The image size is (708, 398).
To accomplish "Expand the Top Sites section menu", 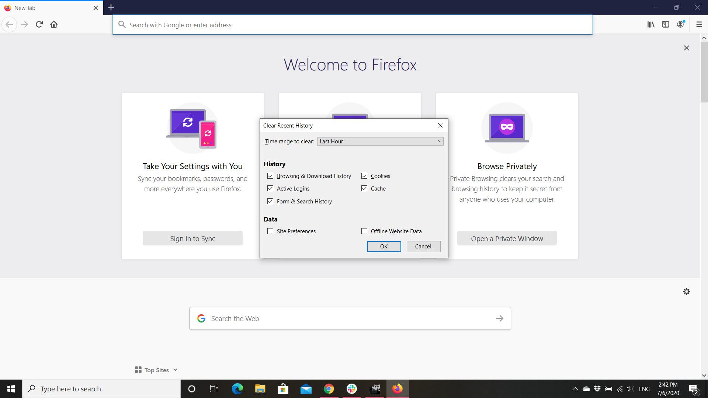I will tap(175, 370).
